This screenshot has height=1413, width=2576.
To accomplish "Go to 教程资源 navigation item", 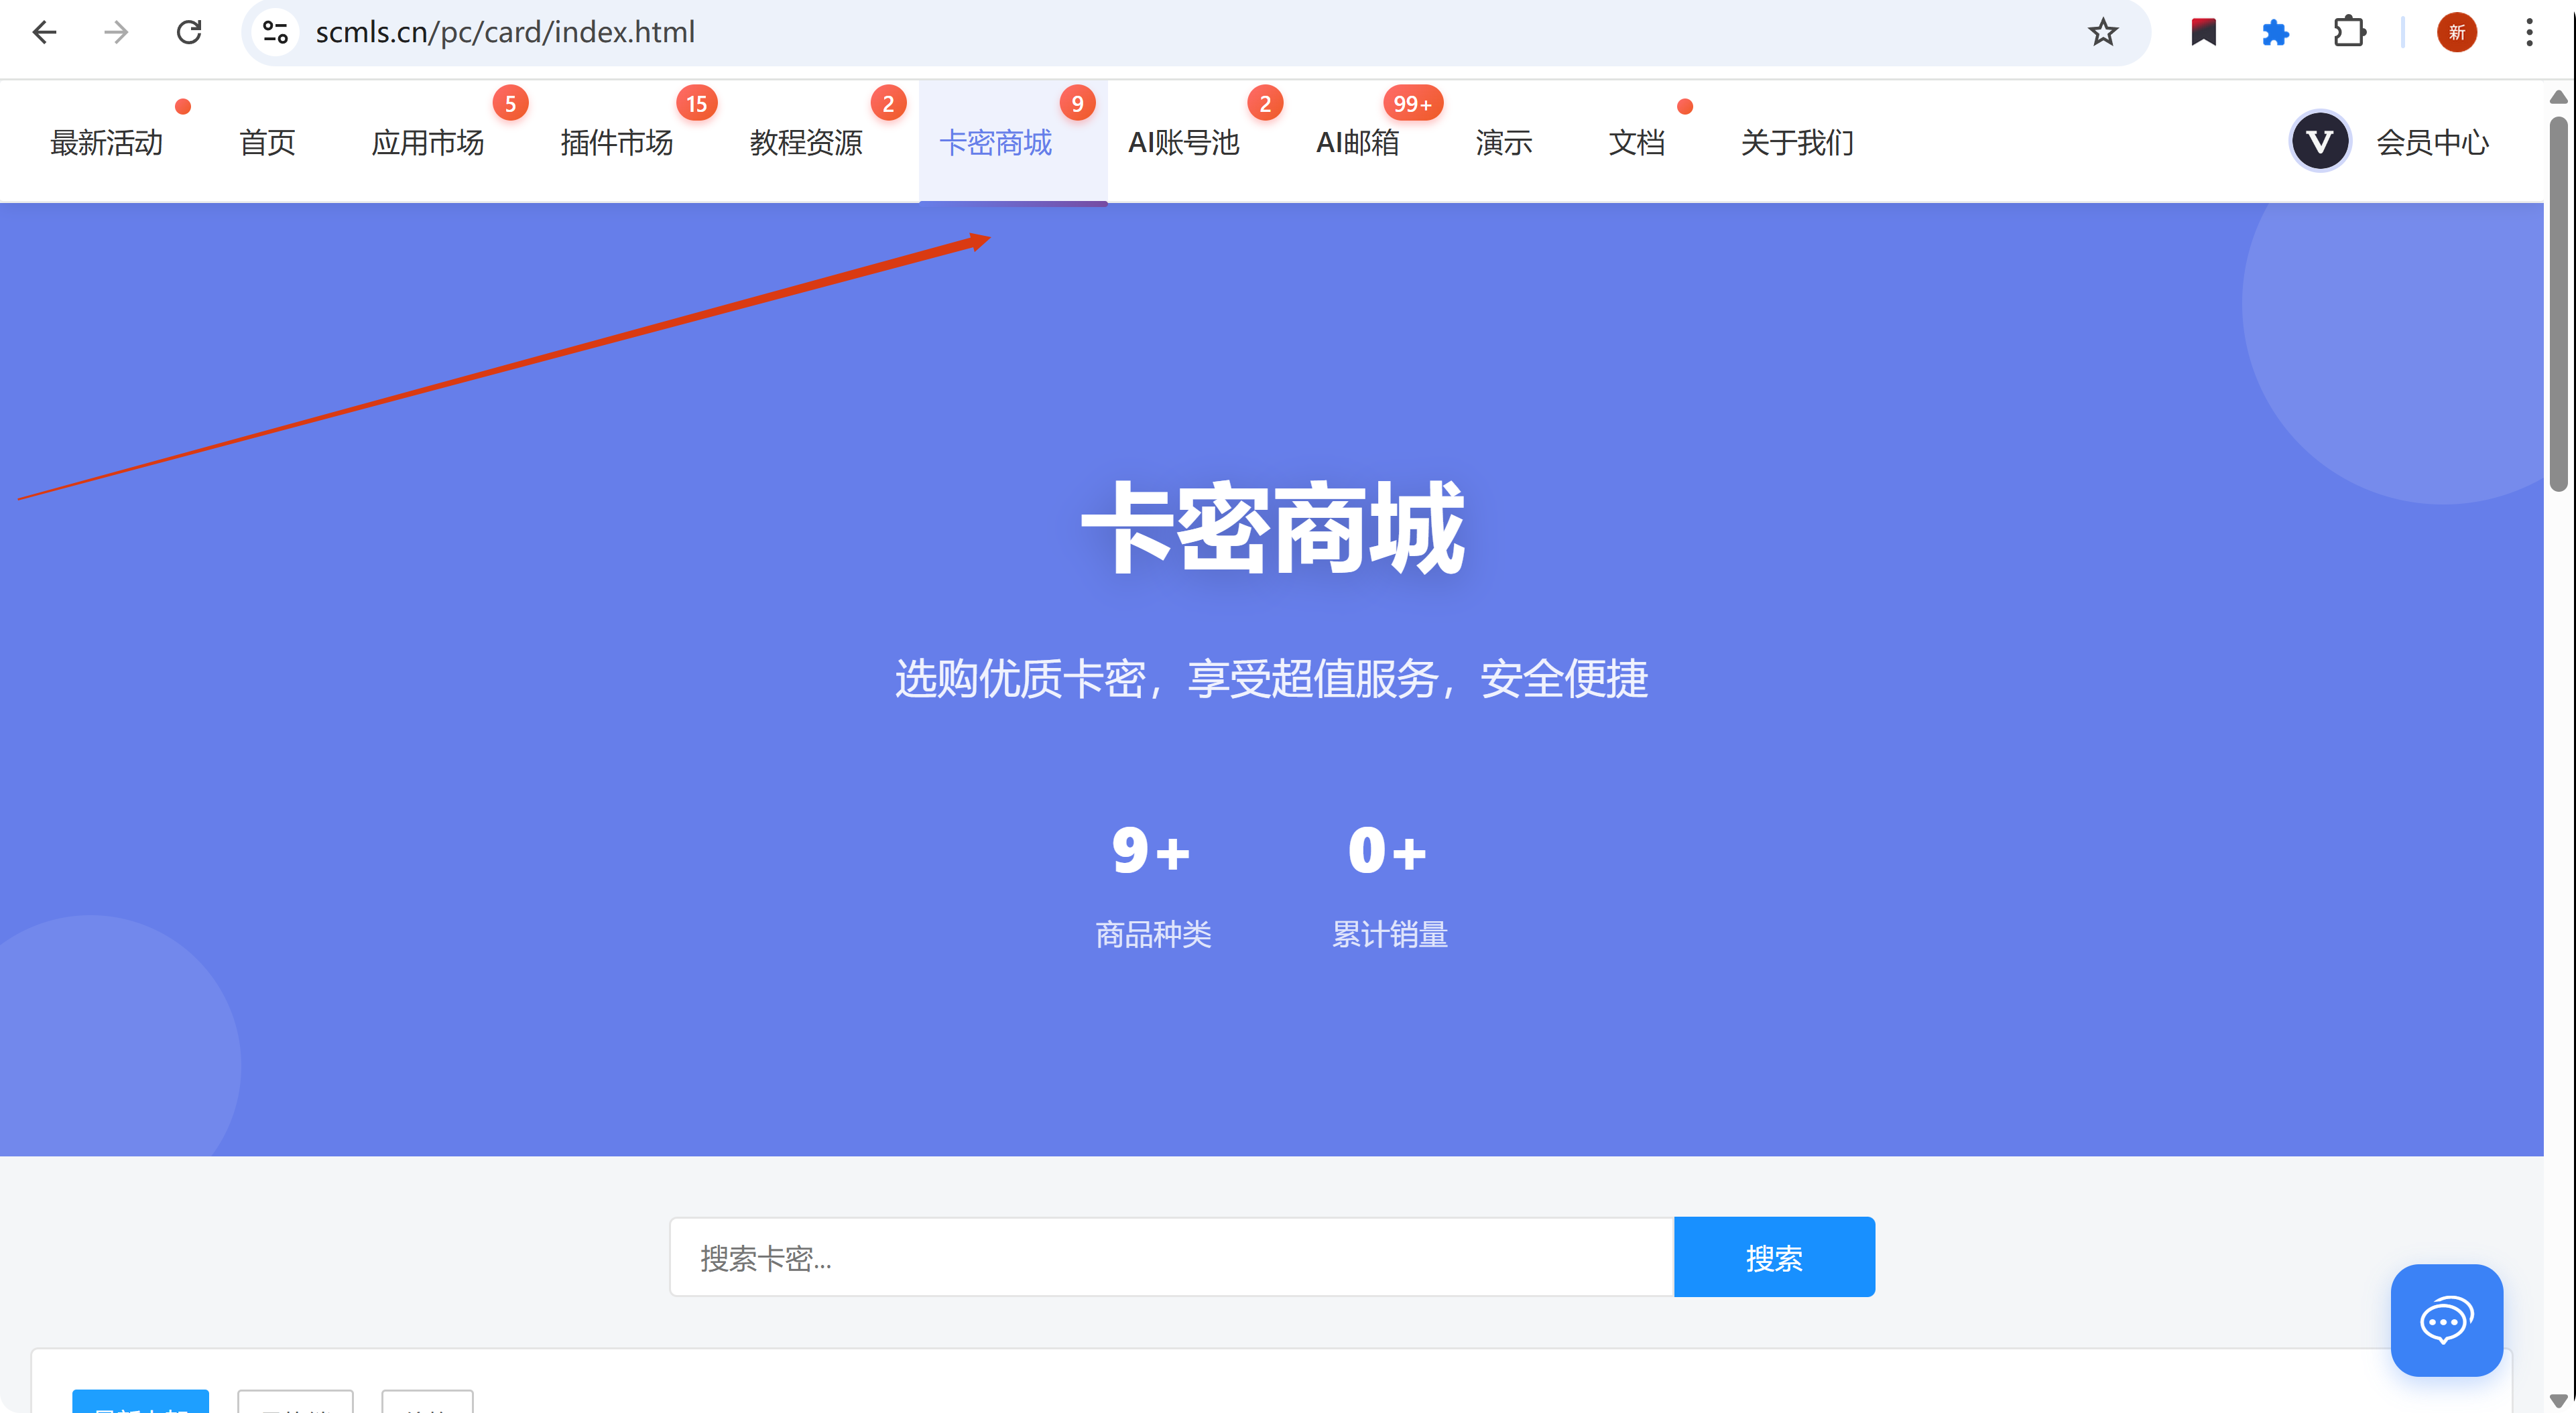I will [x=805, y=142].
